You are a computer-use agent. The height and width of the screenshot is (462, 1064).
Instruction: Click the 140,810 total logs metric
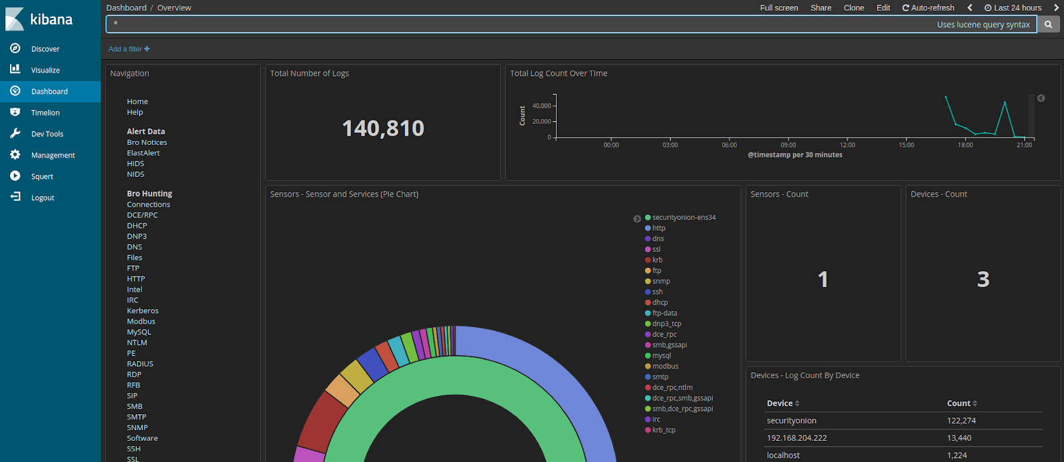383,128
